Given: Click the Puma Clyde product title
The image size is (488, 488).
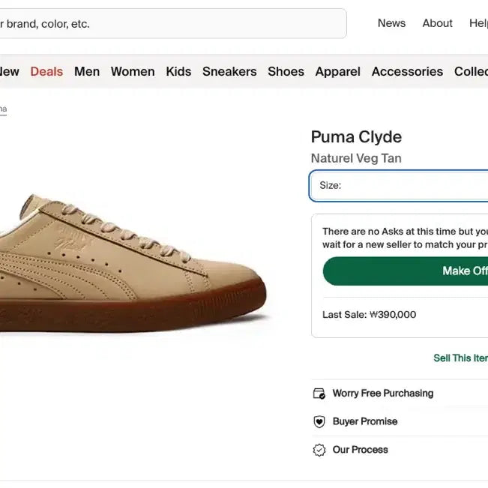Looking at the screenshot, I should (356, 137).
